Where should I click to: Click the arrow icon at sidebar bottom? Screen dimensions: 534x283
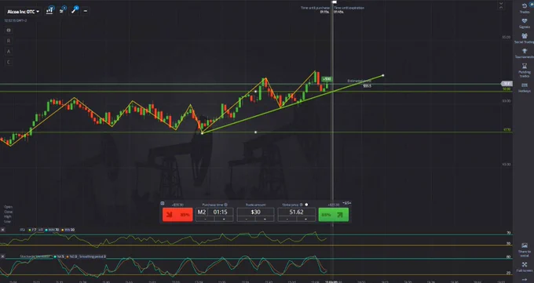(x=525, y=279)
